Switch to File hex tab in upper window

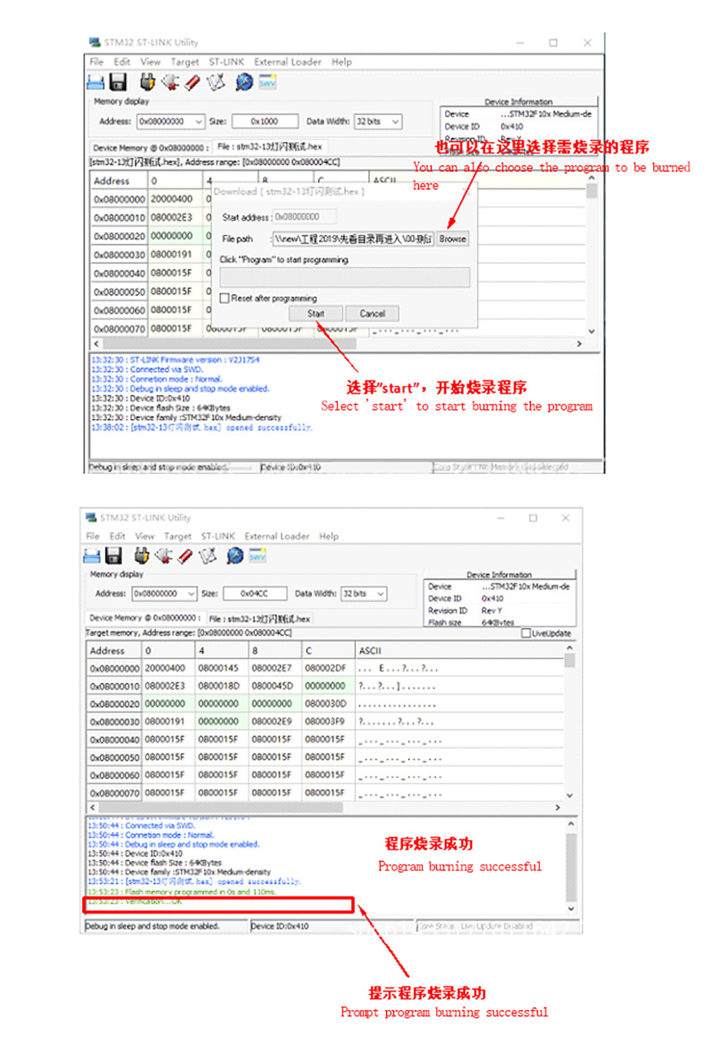click(x=269, y=146)
